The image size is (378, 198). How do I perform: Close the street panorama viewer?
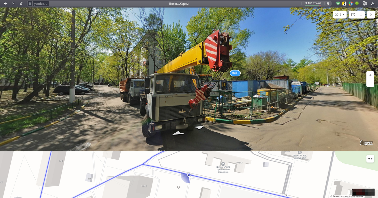click(x=371, y=14)
